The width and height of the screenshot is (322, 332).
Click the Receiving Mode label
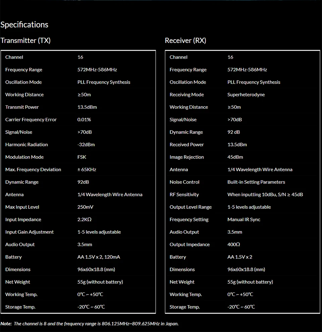187,95
